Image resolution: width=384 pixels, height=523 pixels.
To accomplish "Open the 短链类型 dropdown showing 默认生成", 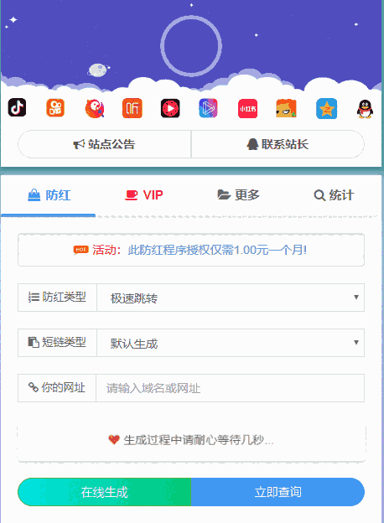I will click(x=231, y=343).
